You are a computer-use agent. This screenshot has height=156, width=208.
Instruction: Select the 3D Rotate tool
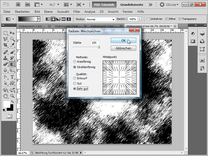point(5,90)
